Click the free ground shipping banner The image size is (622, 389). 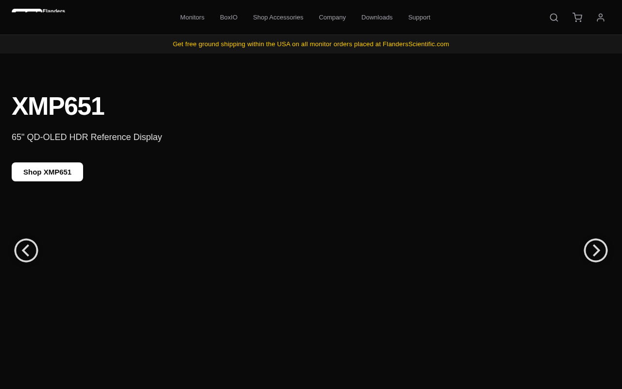tap(311, 44)
